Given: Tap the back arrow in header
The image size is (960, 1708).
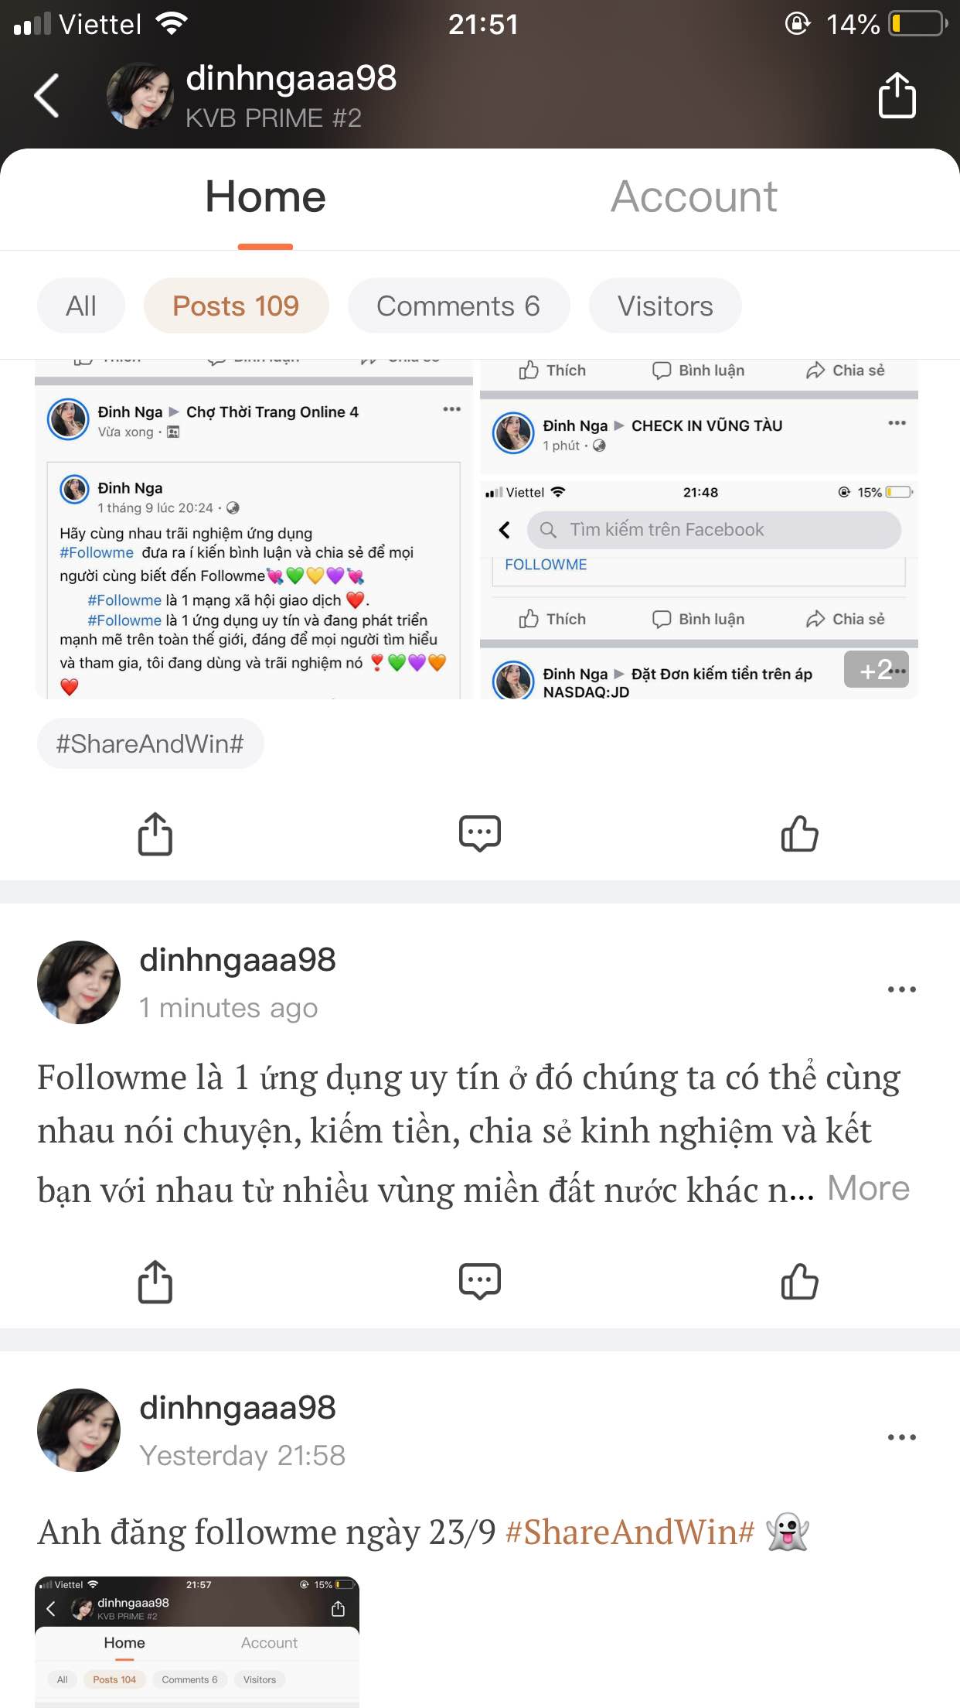Looking at the screenshot, I should (47, 96).
